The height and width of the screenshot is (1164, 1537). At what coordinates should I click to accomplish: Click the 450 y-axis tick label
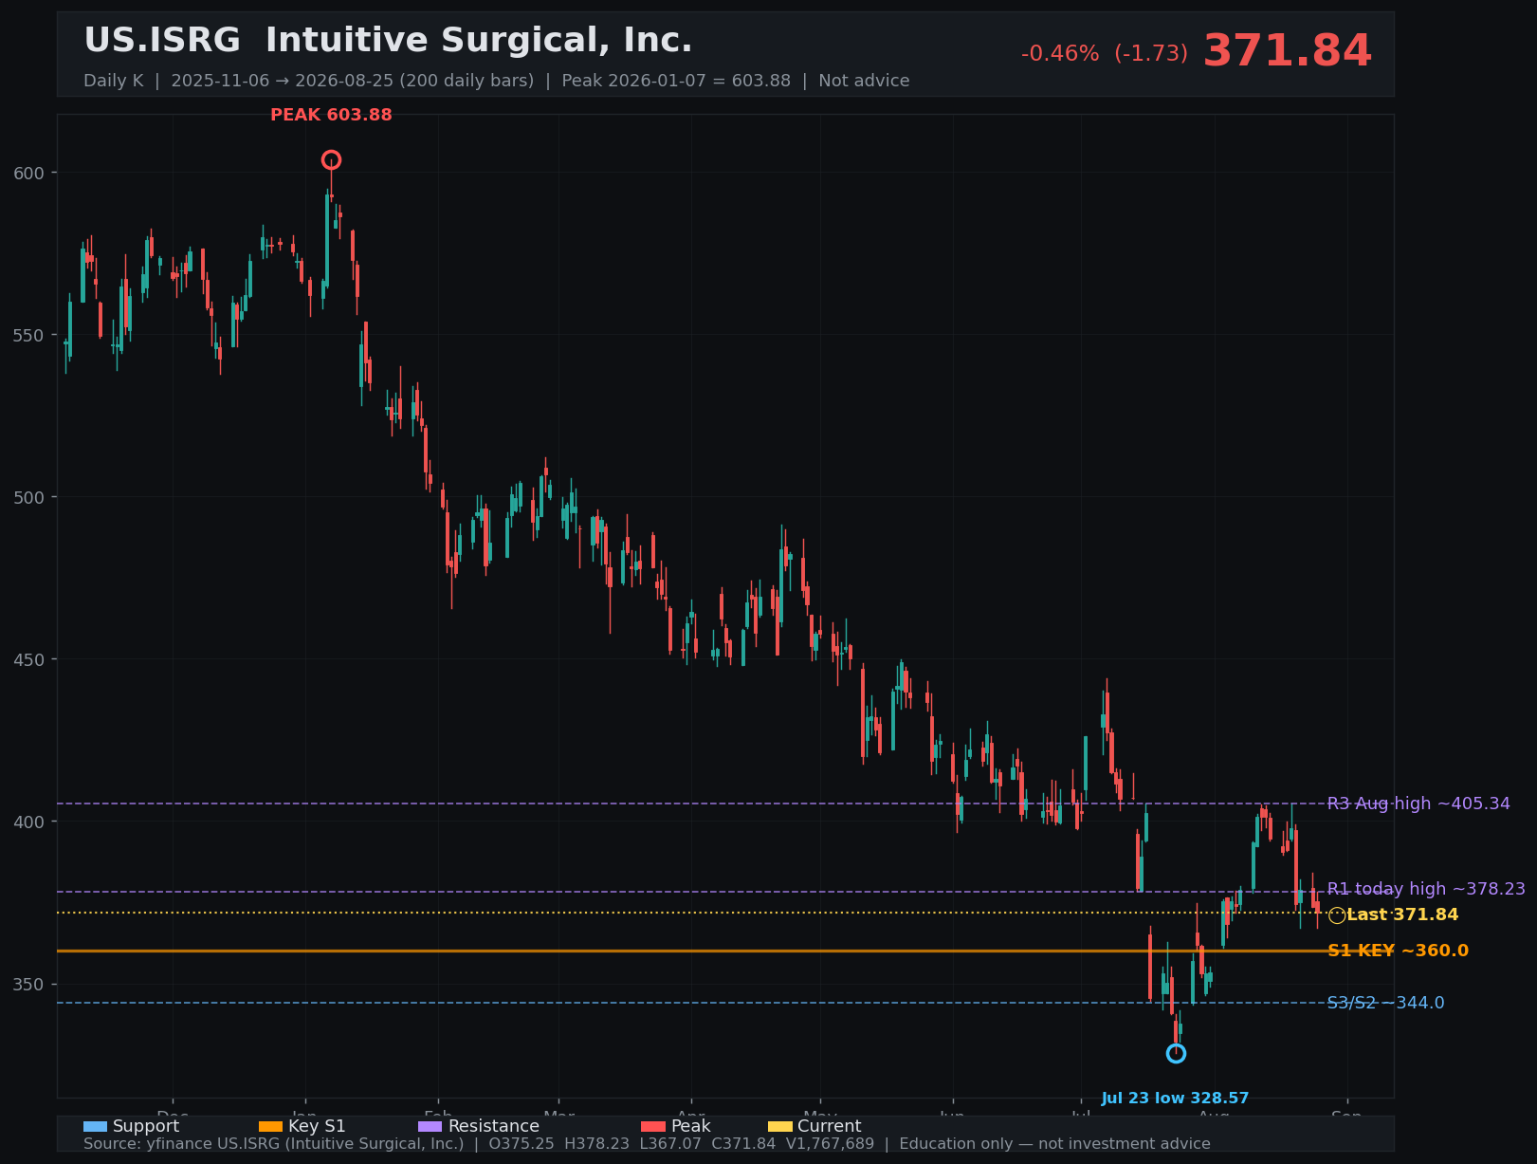pyautogui.click(x=30, y=659)
